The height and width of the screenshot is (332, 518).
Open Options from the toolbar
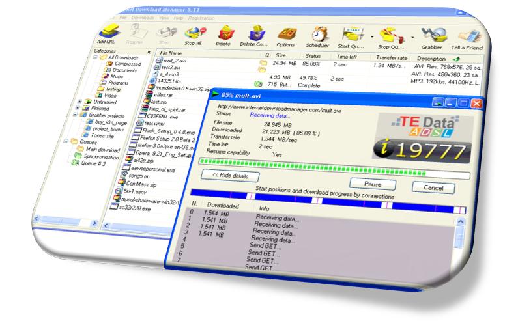(286, 37)
